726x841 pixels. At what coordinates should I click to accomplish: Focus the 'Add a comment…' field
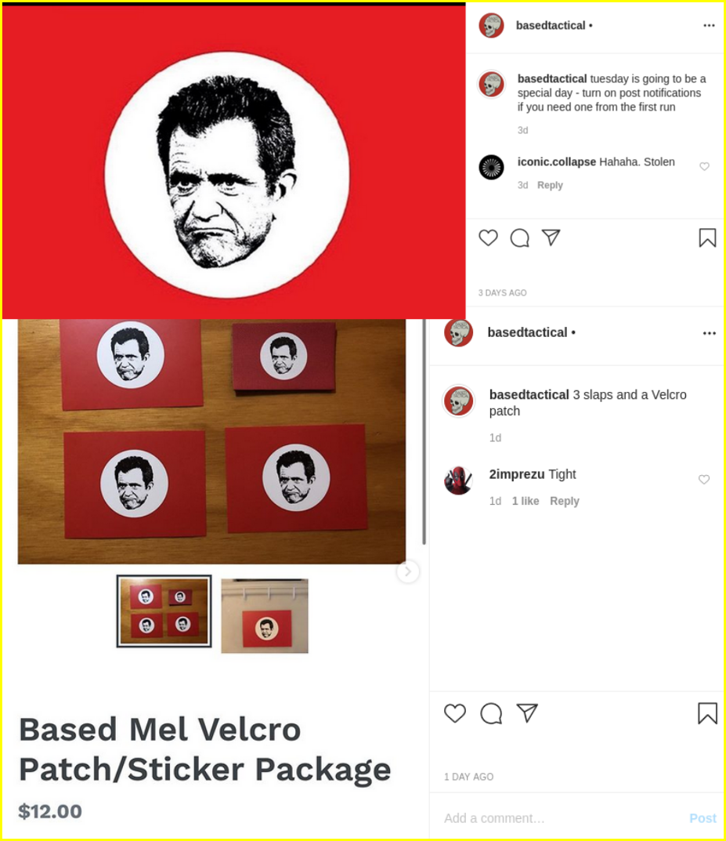(x=562, y=818)
